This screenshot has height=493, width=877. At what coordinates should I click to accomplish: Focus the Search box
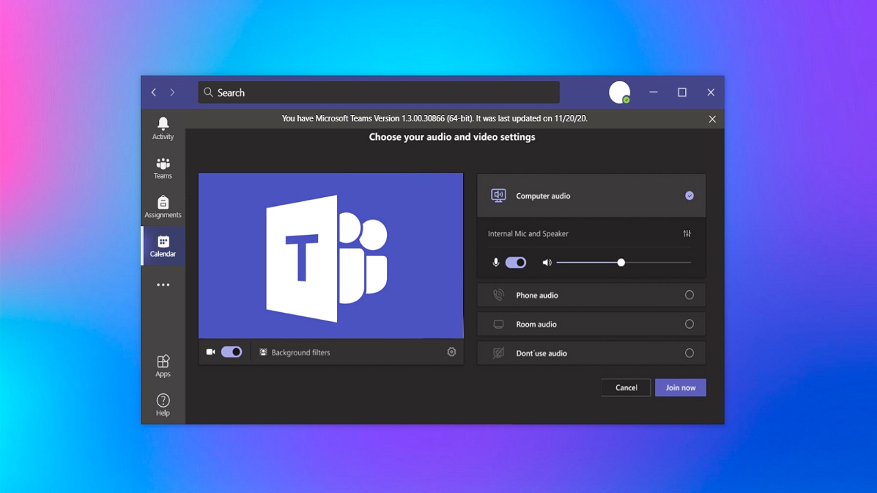[x=379, y=92]
